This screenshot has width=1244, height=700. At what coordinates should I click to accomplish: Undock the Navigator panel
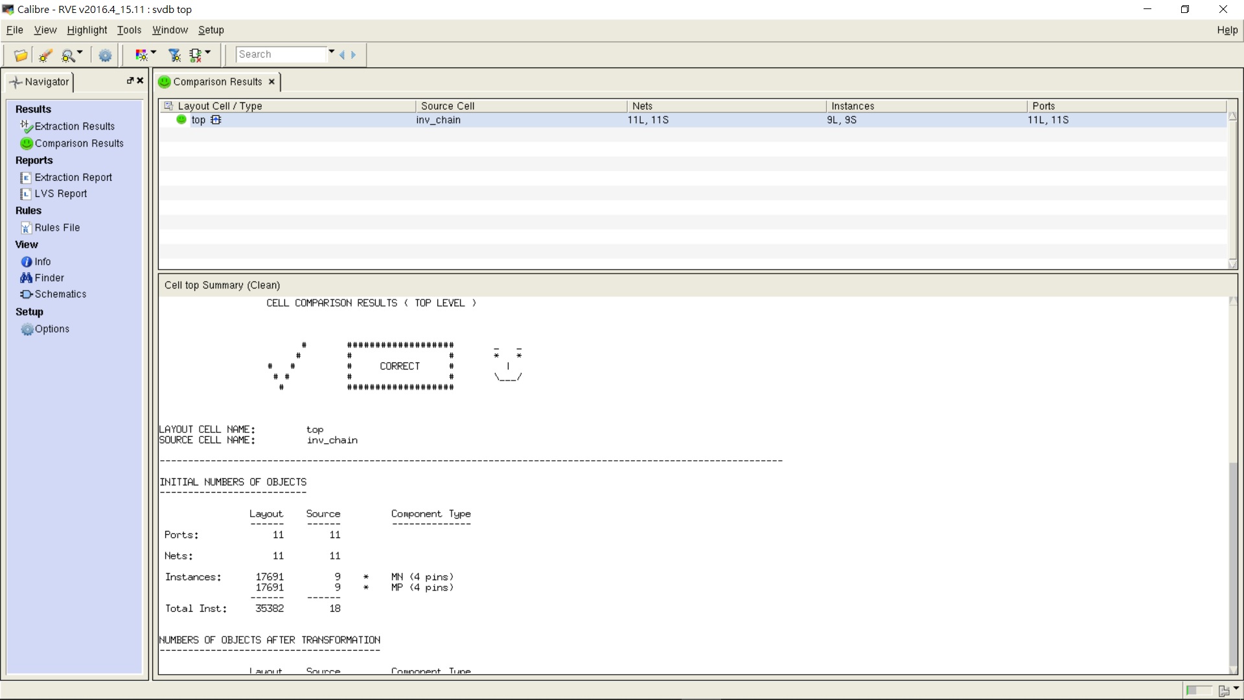point(130,80)
